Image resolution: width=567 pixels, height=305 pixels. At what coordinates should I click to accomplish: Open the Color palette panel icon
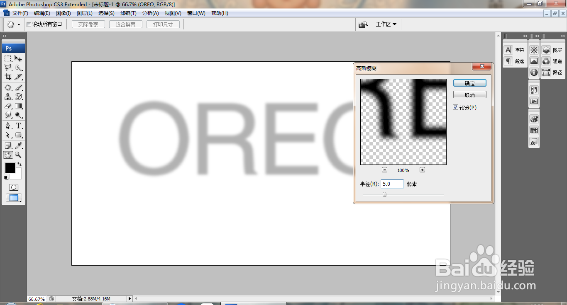point(534,119)
